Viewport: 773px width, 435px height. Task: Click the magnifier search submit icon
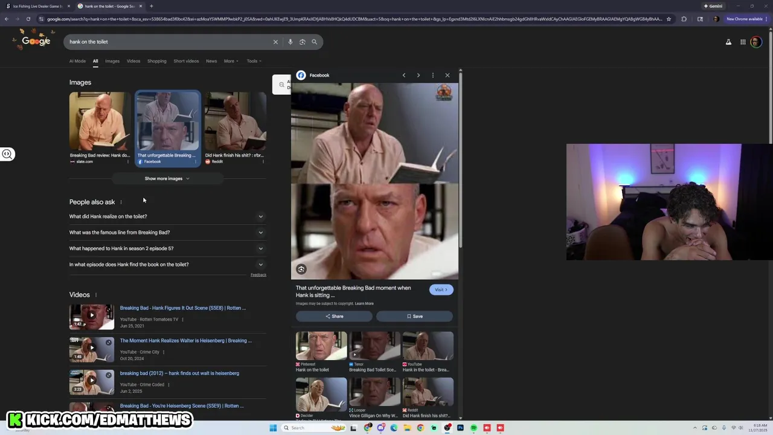pyautogui.click(x=314, y=42)
